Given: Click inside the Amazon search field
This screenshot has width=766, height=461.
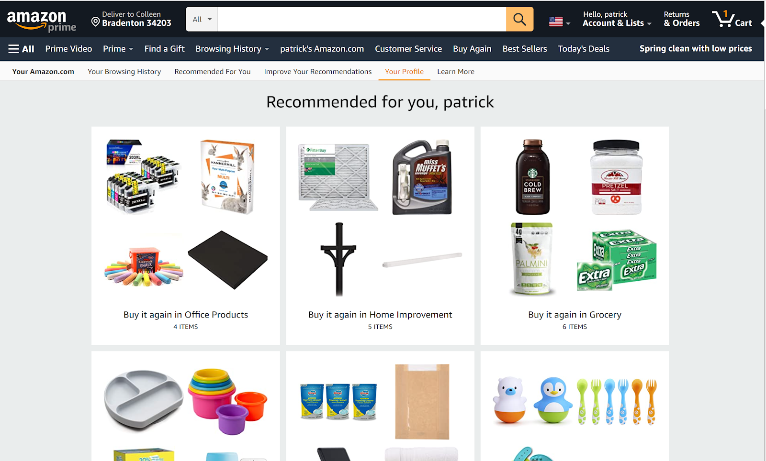Looking at the screenshot, I should (361, 19).
